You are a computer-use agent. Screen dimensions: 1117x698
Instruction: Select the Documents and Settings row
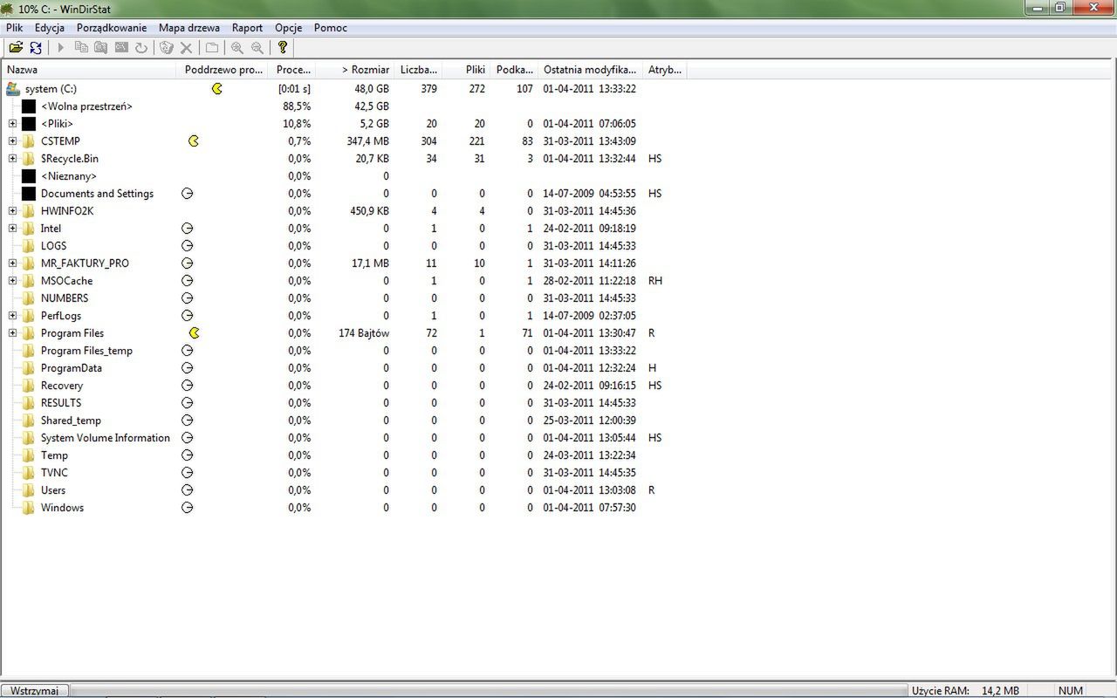[x=97, y=193]
